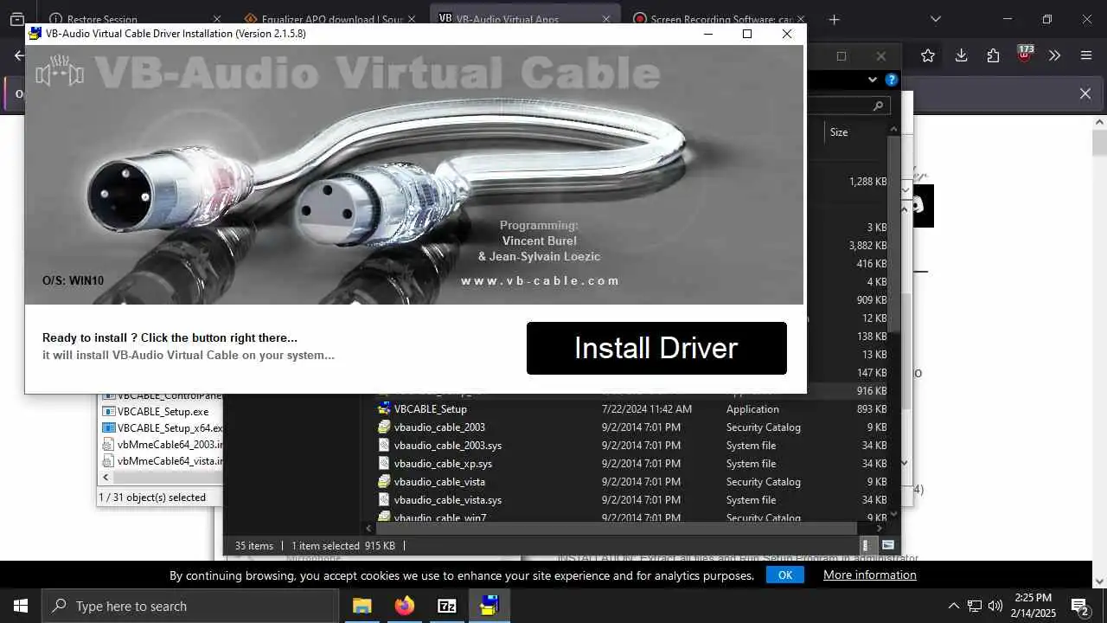Click the 3,882 KB size cell
Screen dimensions: 1107x623
point(867,246)
